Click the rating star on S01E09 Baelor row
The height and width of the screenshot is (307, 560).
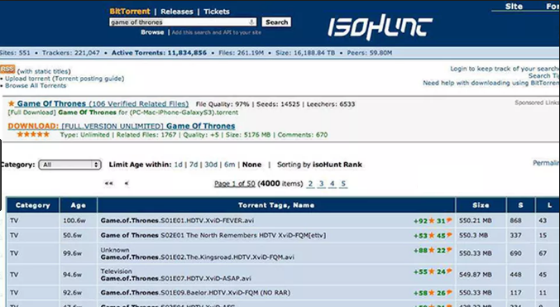coord(432,293)
